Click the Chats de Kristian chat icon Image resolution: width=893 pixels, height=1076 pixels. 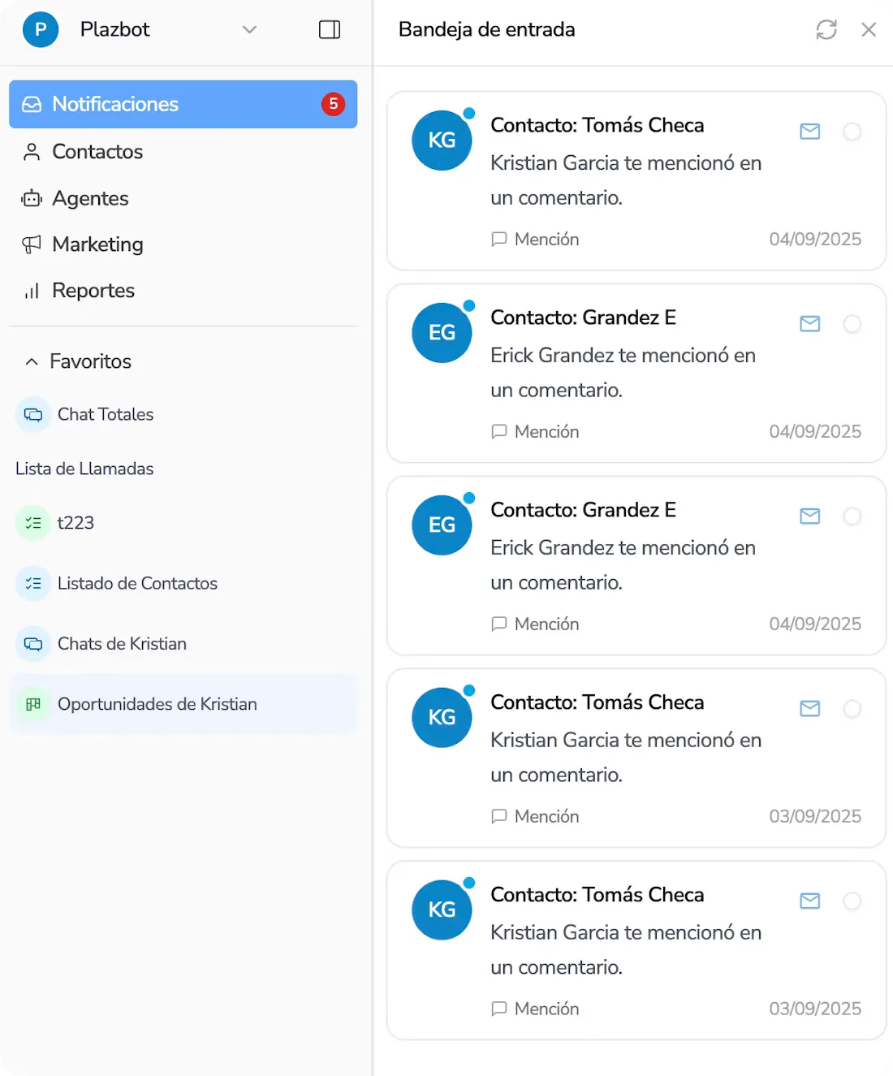[33, 644]
